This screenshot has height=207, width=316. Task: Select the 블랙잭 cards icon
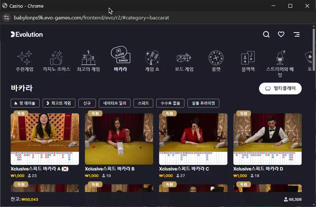248,58
